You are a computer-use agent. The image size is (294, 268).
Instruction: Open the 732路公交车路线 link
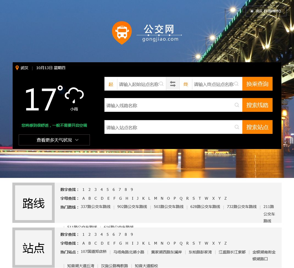click(242, 207)
